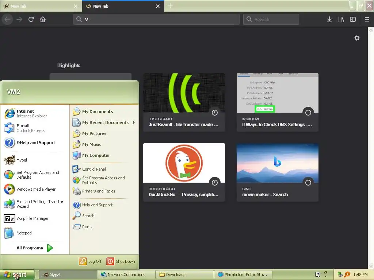Open My Documents folder

(x=104, y=112)
